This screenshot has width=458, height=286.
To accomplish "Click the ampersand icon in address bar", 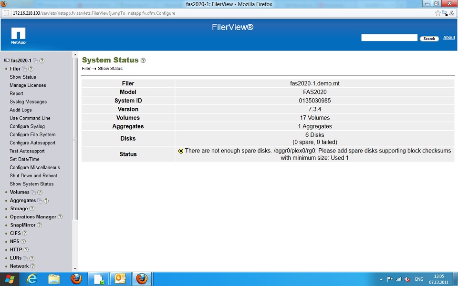I will click(x=452, y=13).
